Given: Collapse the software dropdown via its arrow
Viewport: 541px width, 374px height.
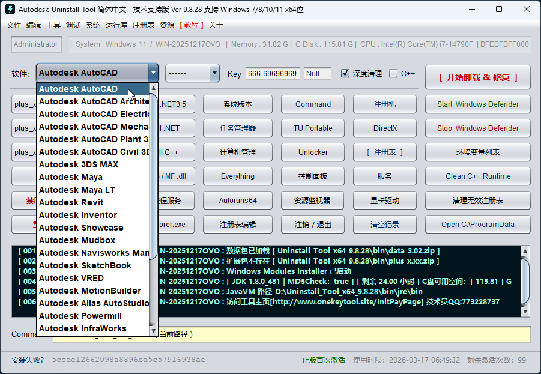Looking at the screenshot, I should 153,73.
